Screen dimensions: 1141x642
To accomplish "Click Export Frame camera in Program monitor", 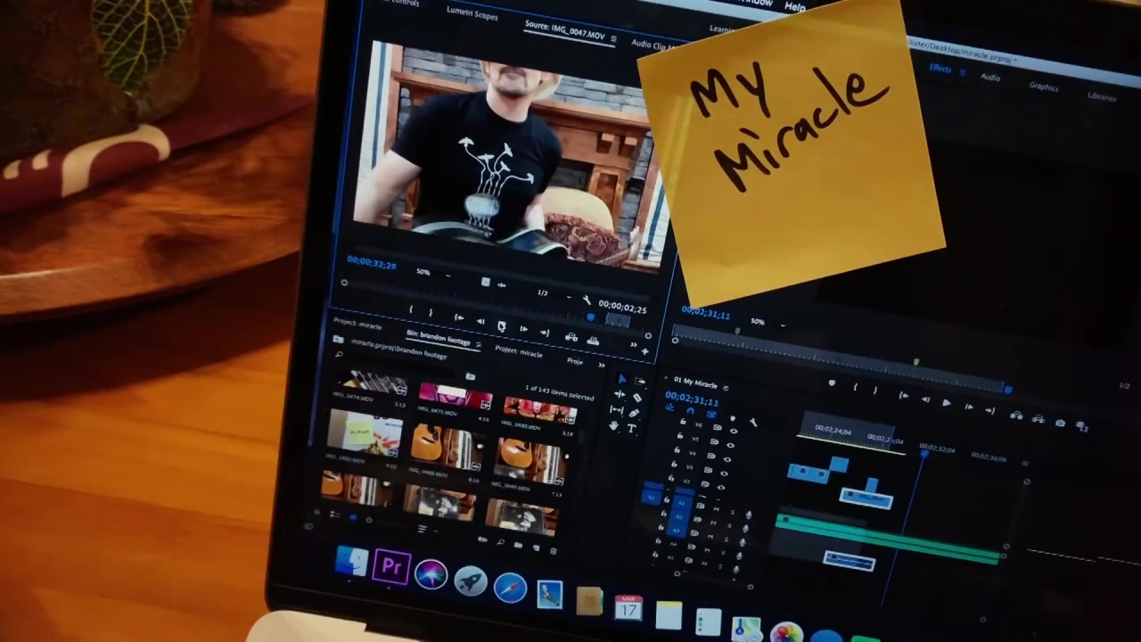I will tap(1060, 423).
